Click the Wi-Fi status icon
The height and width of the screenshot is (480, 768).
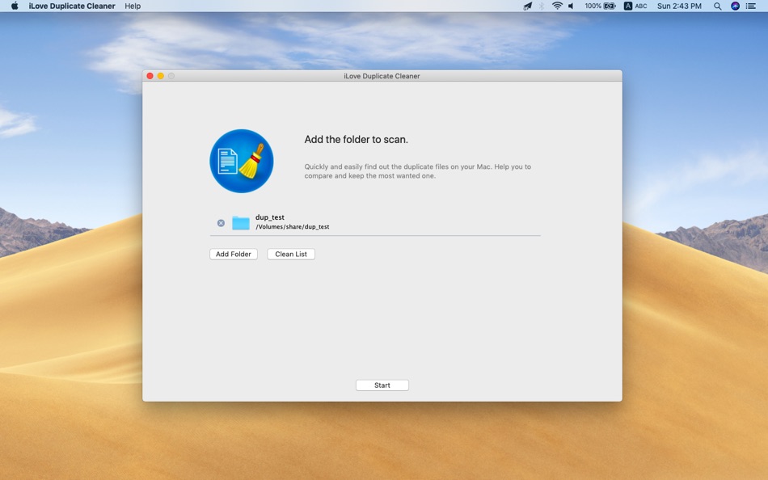coord(557,6)
